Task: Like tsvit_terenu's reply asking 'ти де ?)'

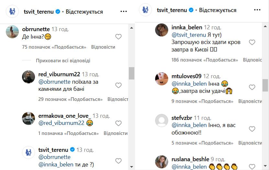Action: (118, 161)
